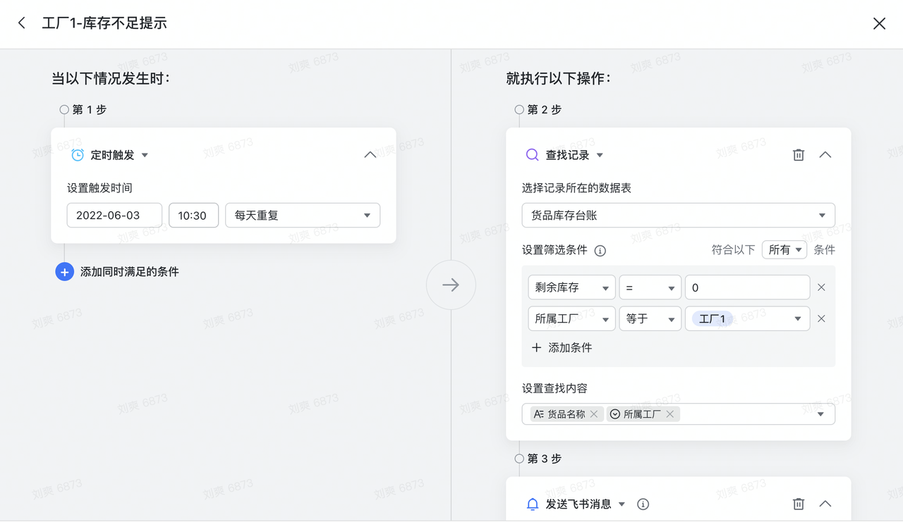The width and height of the screenshot is (903, 522).
Task: Delete the 发送飞书消息 step with trash icon
Action: [798, 504]
